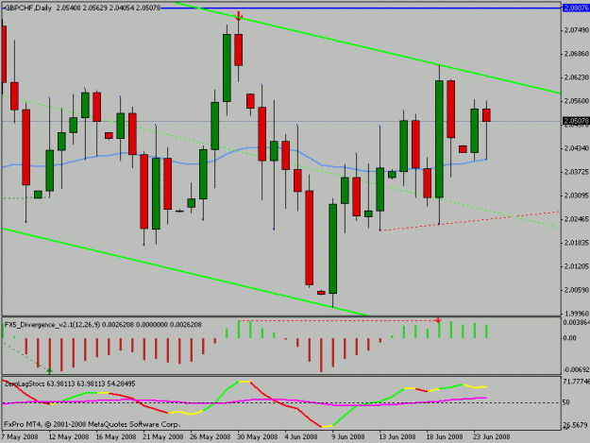Click the -0.00692 divergence scale value
590x443 pixels.
(576, 370)
